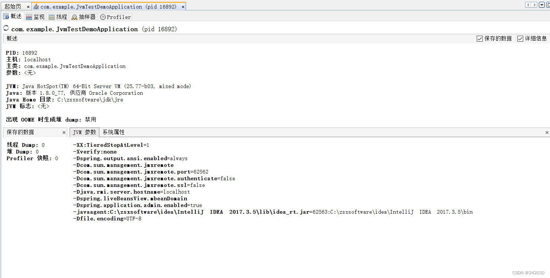Click the 概述 section header bar
This screenshot has height=278, width=550.
point(276,39)
